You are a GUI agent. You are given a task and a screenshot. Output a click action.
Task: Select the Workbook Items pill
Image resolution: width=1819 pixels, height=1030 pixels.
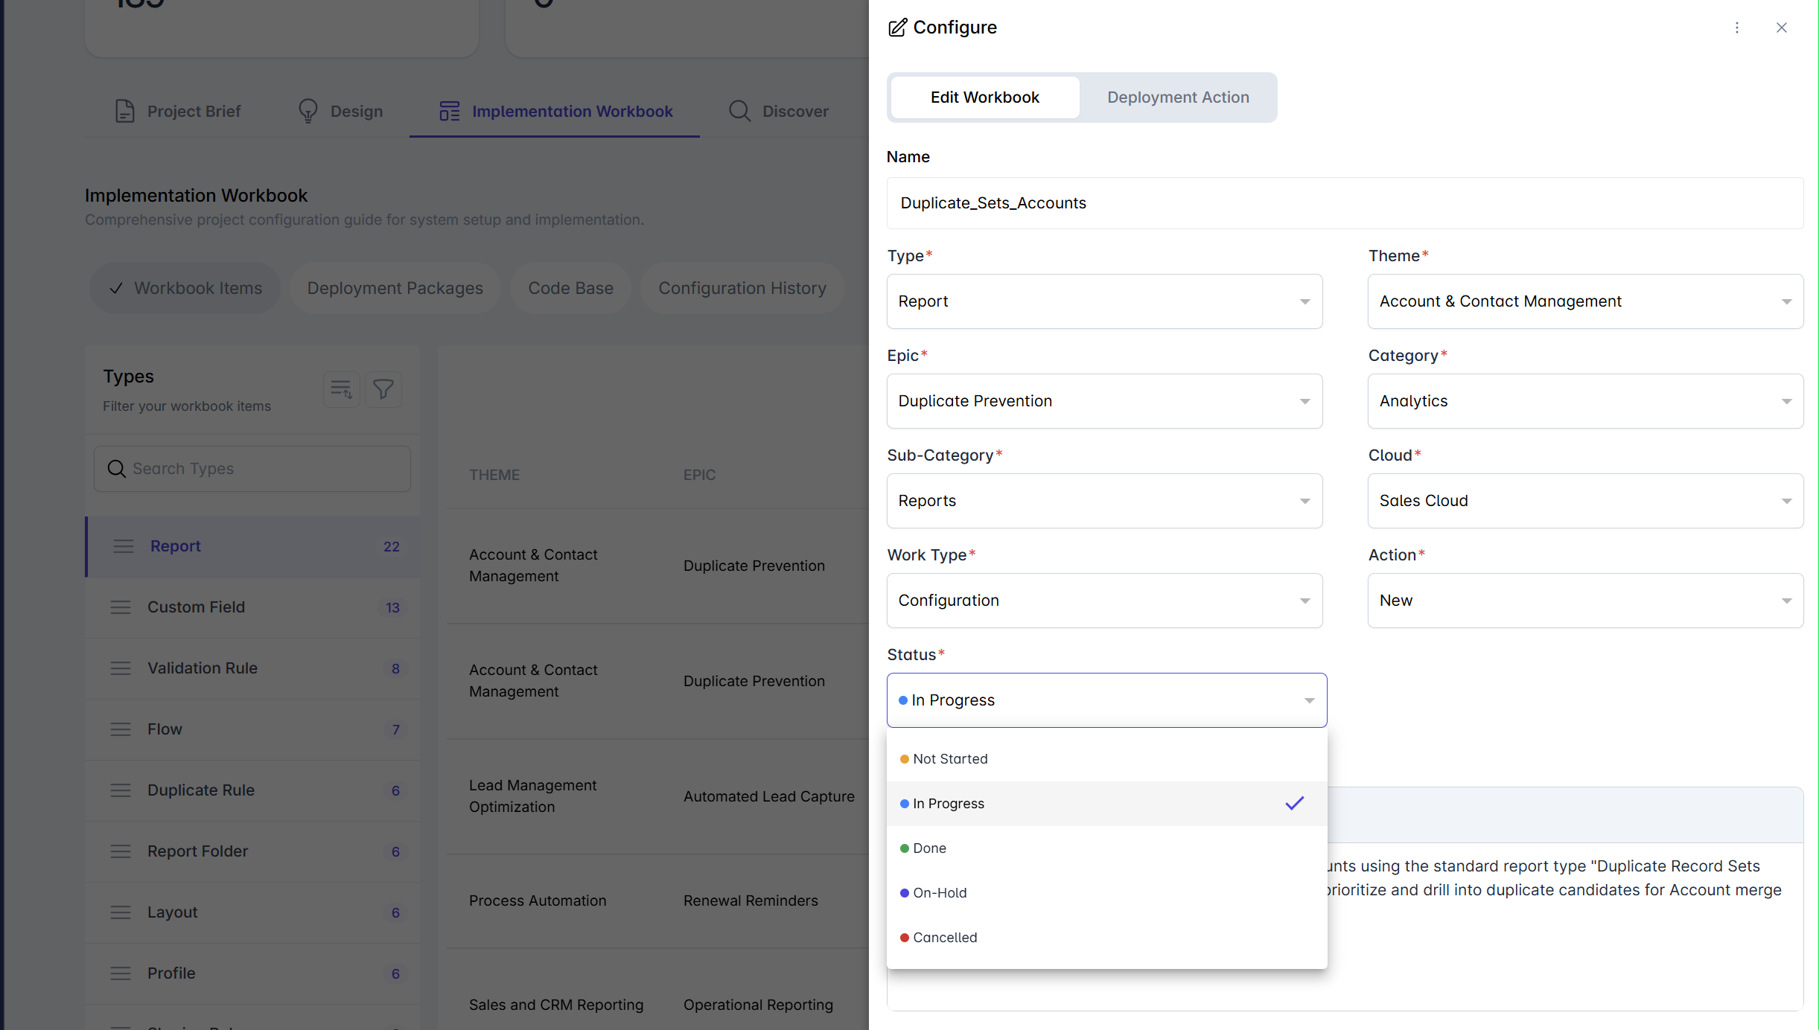[x=185, y=288]
